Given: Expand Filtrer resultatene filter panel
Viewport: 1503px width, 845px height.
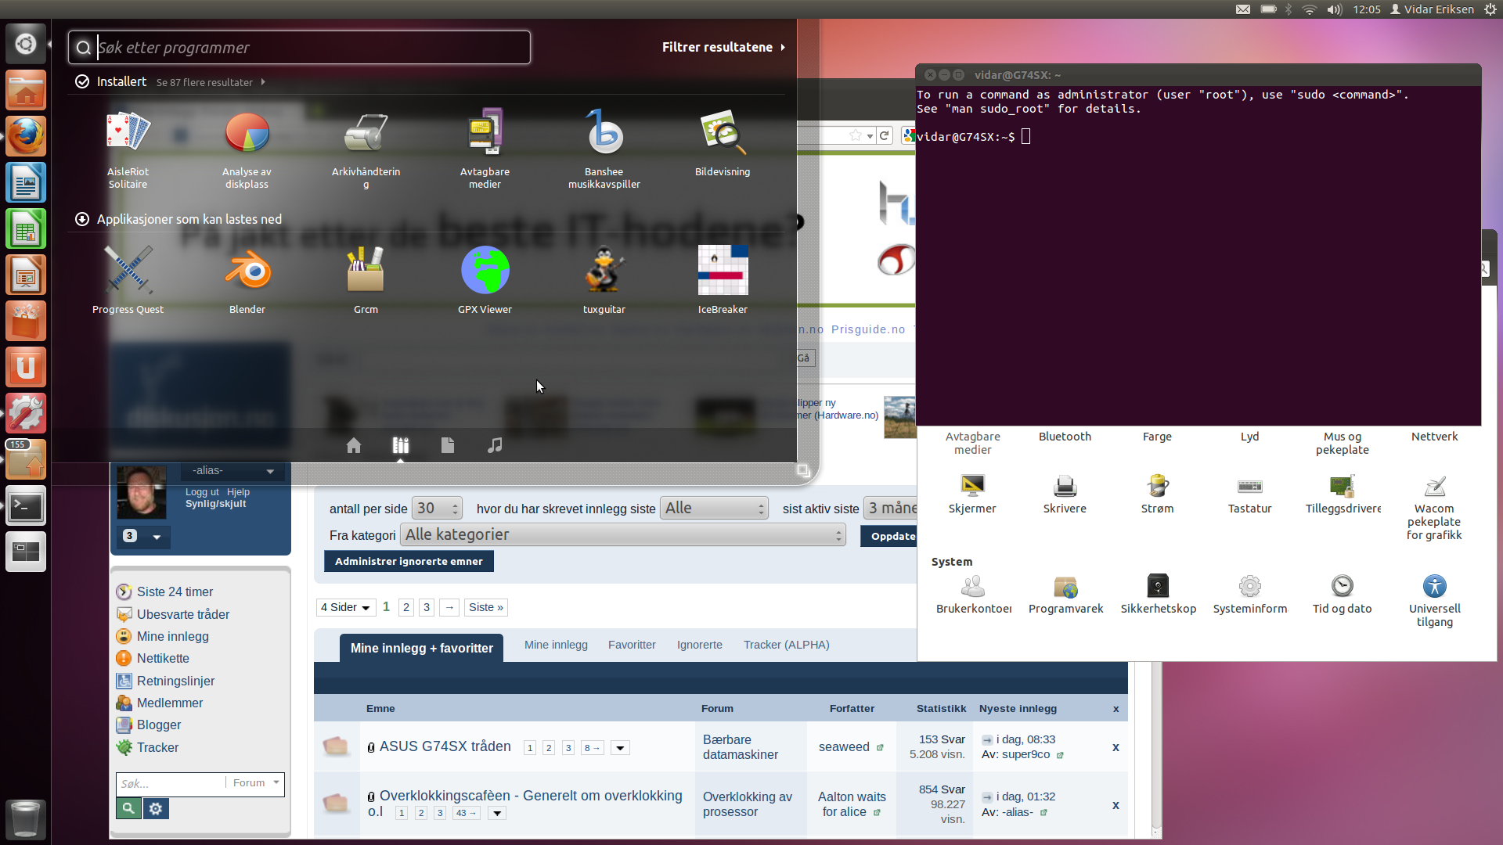Looking at the screenshot, I should click(723, 47).
